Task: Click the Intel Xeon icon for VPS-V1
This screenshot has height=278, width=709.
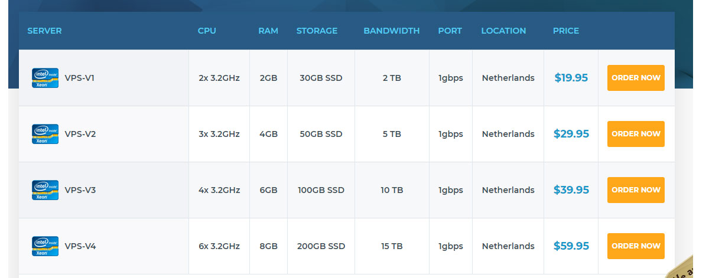Action: (45, 78)
